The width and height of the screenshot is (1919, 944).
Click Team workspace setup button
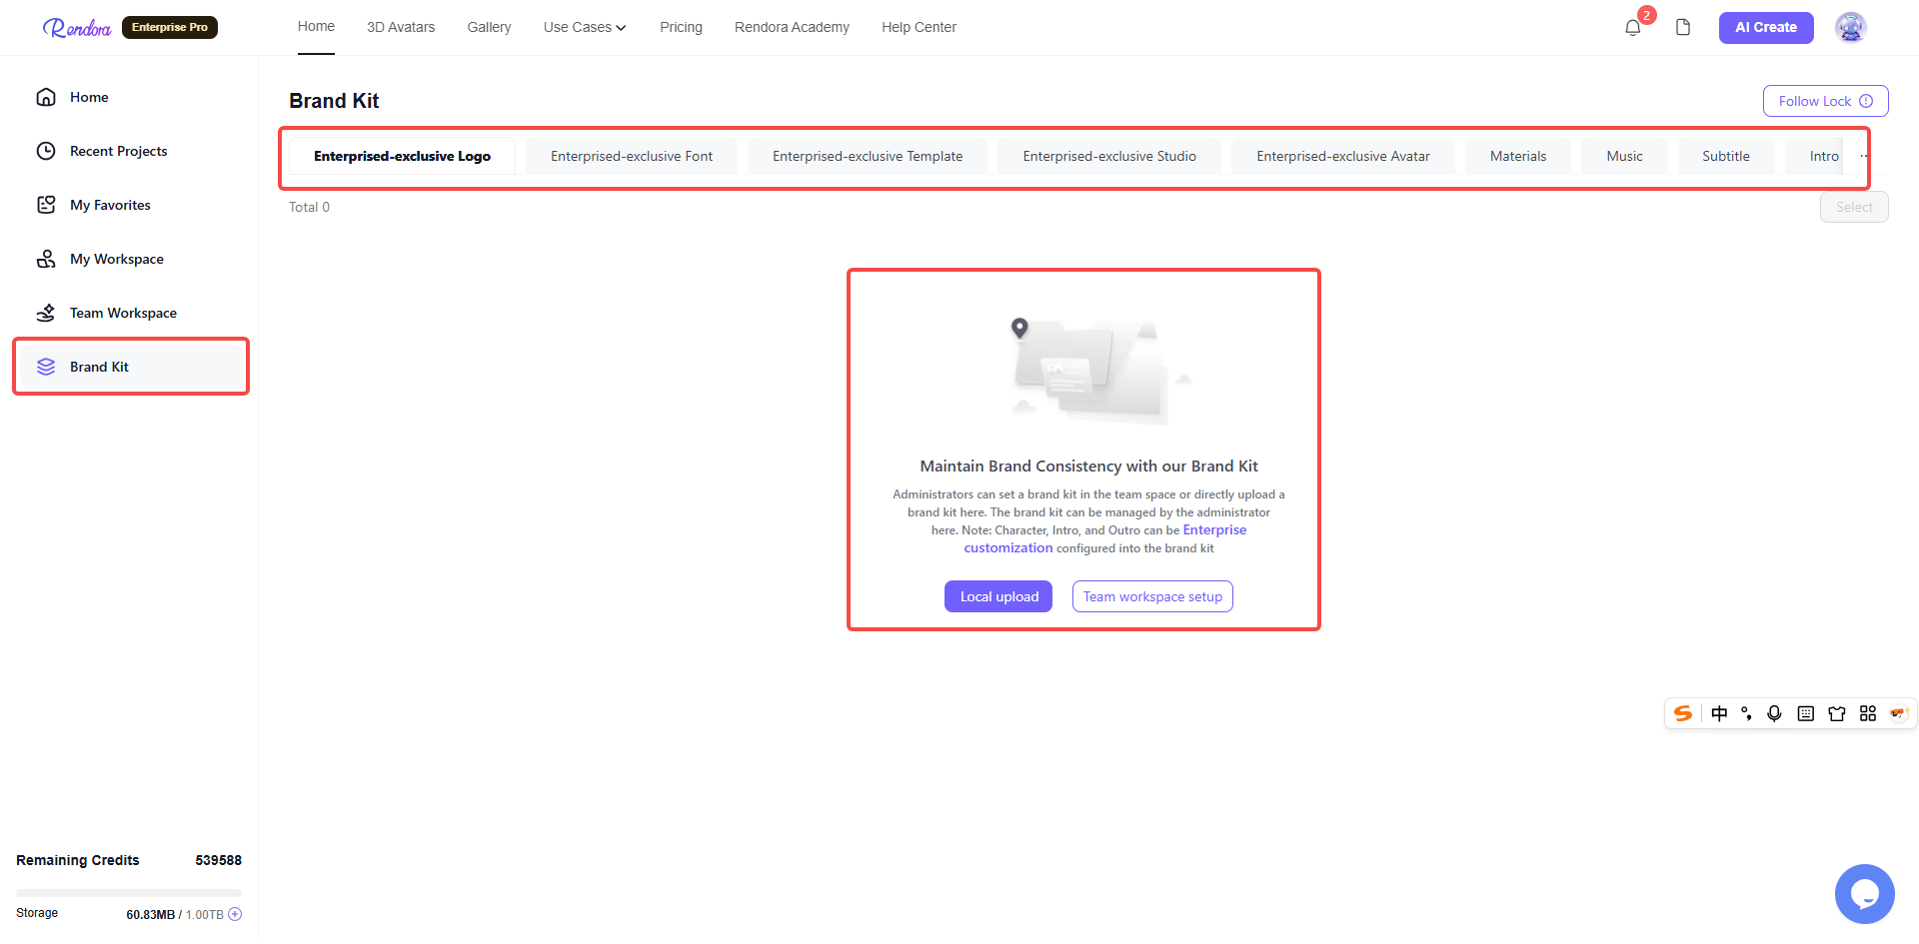[1152, 596]
